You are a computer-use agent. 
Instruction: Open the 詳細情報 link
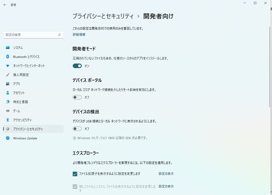[79, 35]
